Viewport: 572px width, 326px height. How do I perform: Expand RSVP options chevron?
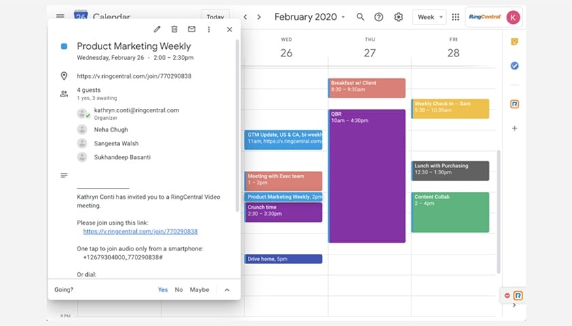(x=227, y=290)
